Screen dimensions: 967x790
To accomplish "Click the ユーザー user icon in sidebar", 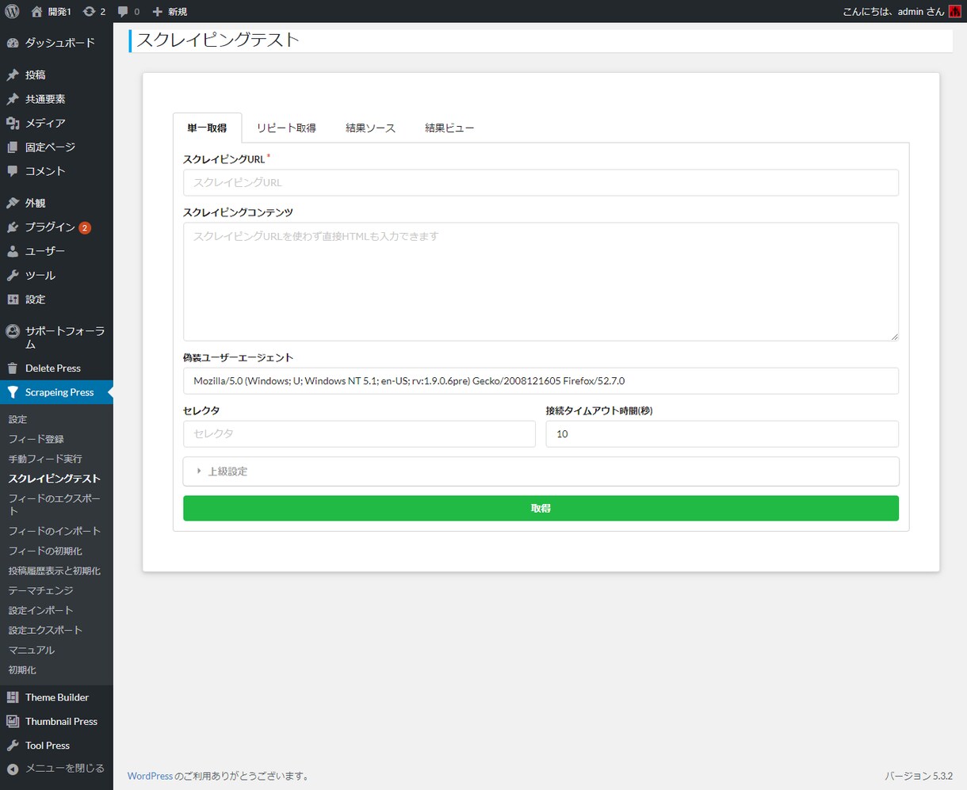I will [x=13, y=251].
